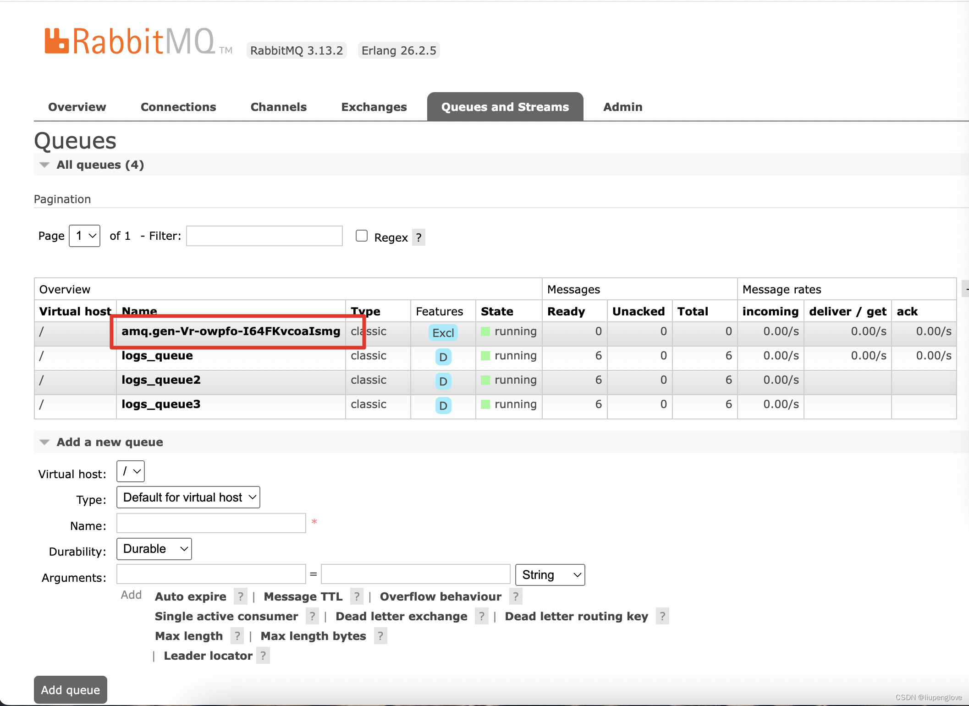This screenshot has width=969, height=706.
Task: Click the Regex help question mark
Action: (x=418, y=237)
